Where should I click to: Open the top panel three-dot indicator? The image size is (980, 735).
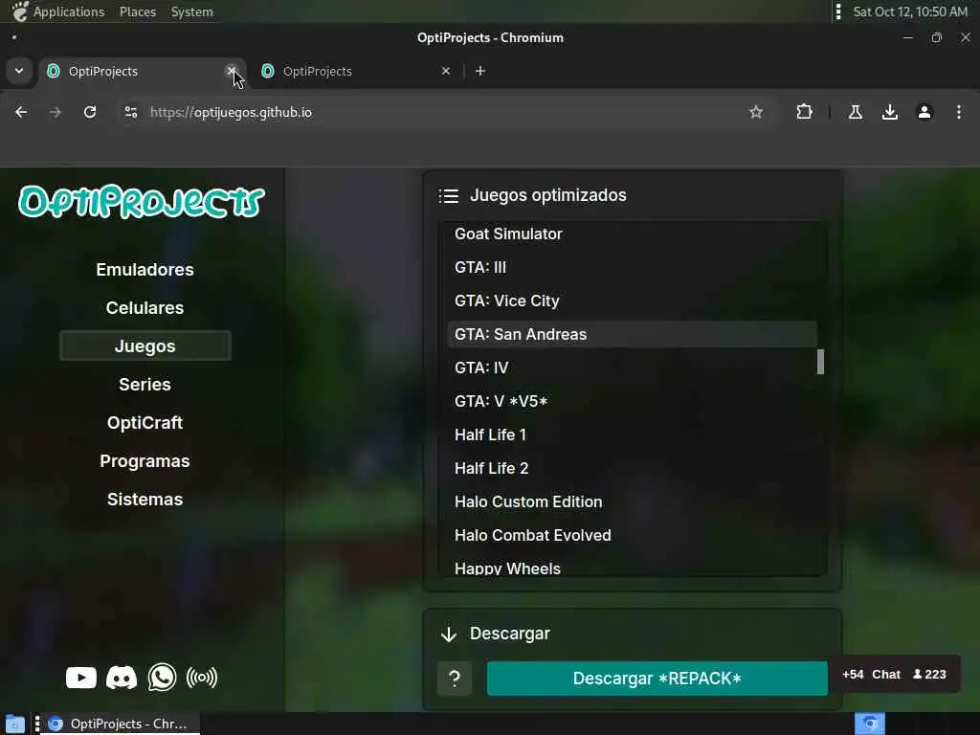tap(838, 11)
